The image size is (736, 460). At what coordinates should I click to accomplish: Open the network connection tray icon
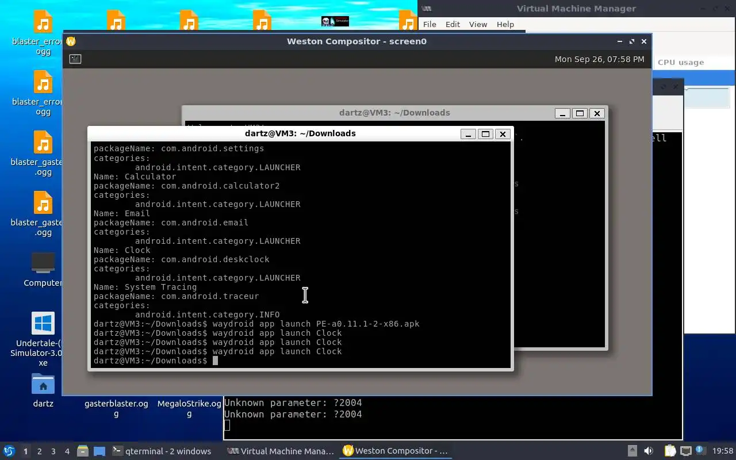point(685,451)
